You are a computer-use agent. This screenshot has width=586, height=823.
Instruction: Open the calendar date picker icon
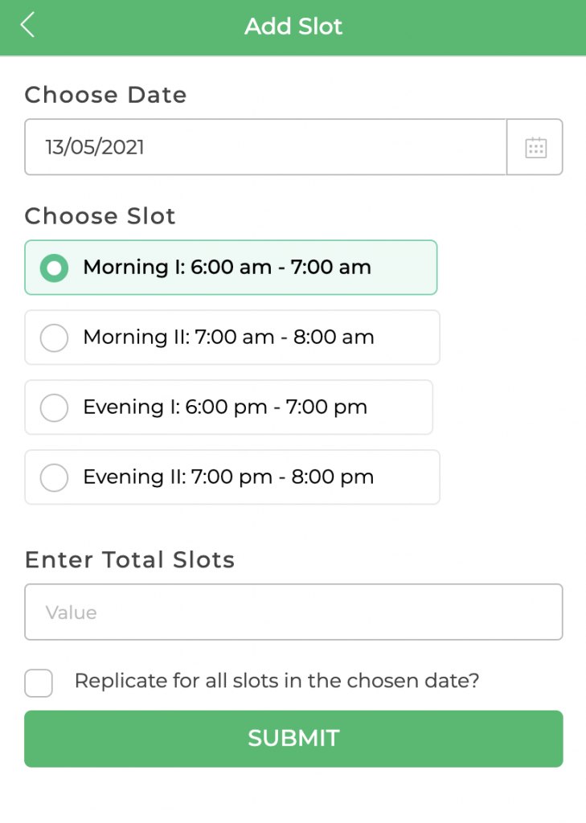(535, 148)
